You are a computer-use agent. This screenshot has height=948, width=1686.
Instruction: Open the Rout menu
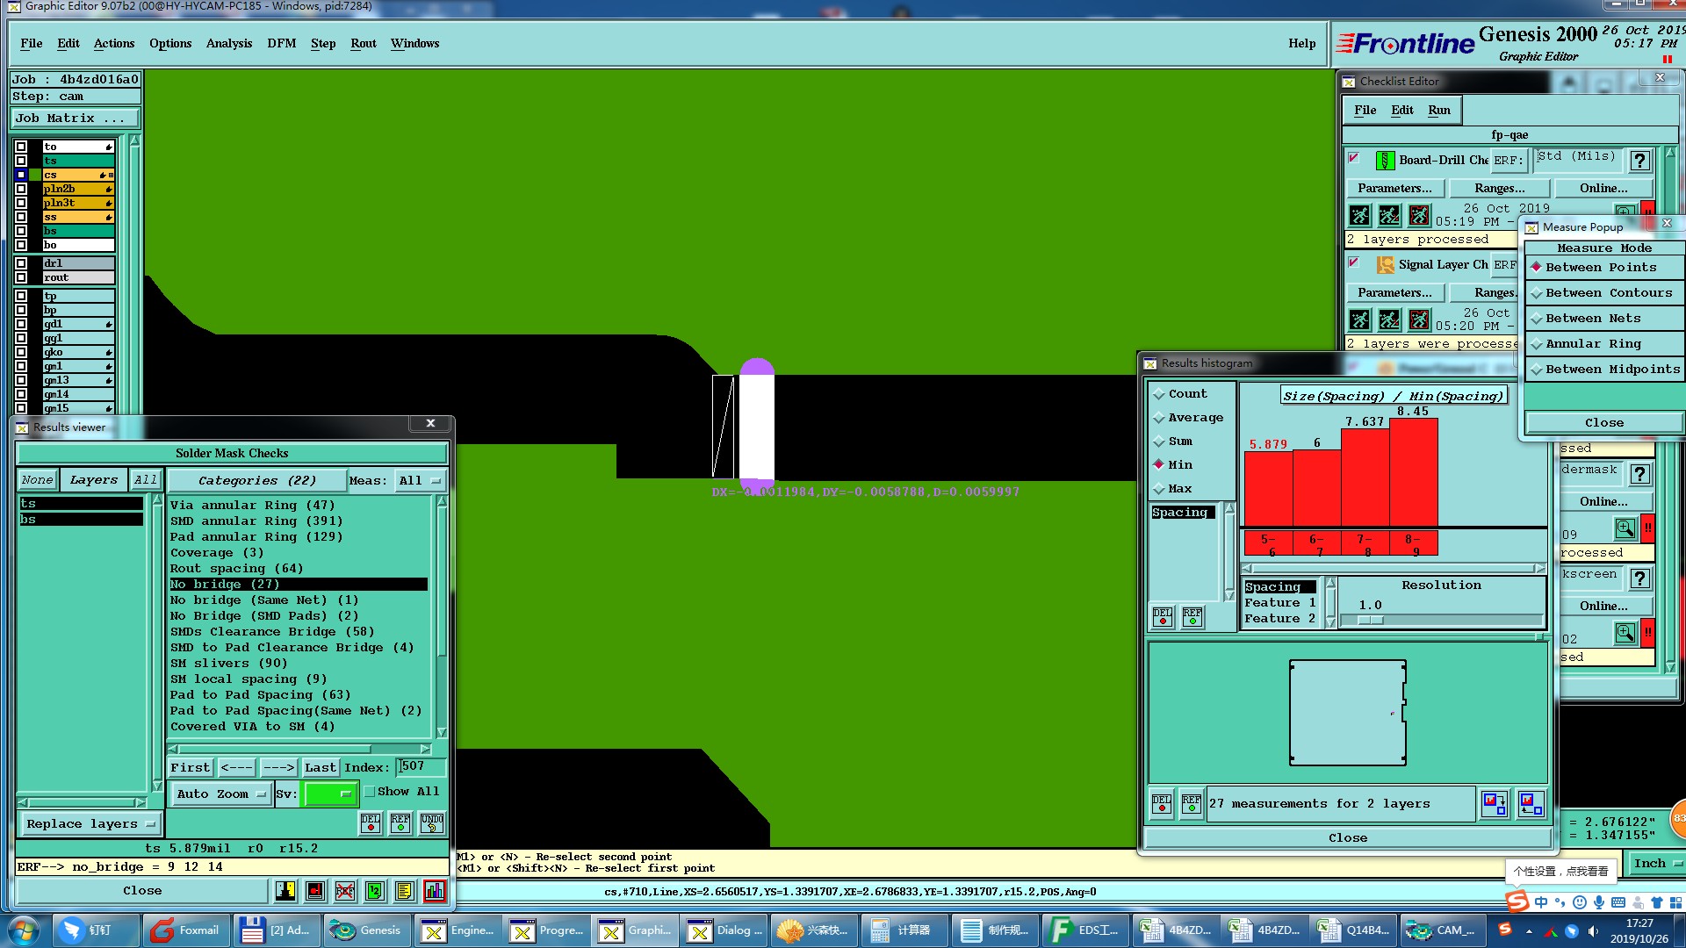(364, 43)
